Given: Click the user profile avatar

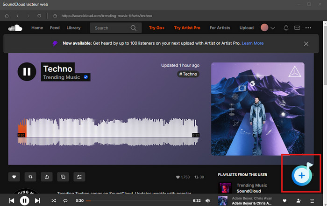Looking at the screenshot, I should click(264, 27).
